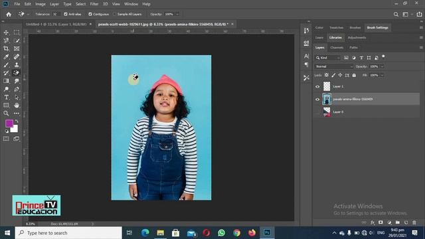Viewport: 425px width, 239px height.
Task: Select the Pen tool
Action: click(17, 89)
